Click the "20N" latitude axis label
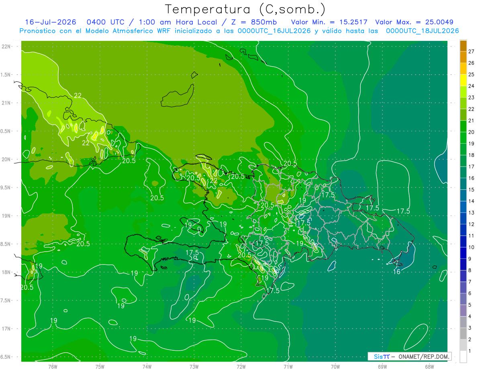This screenshot has width=482, height=372. (x=6, y=159)
